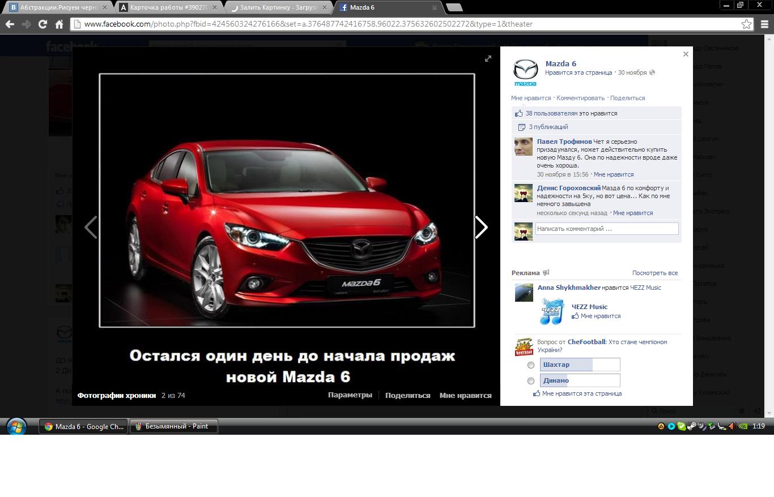Viewport: 774px width, 497px height.
Task: Open Параметры under the photo
Action: click(350, 395)
